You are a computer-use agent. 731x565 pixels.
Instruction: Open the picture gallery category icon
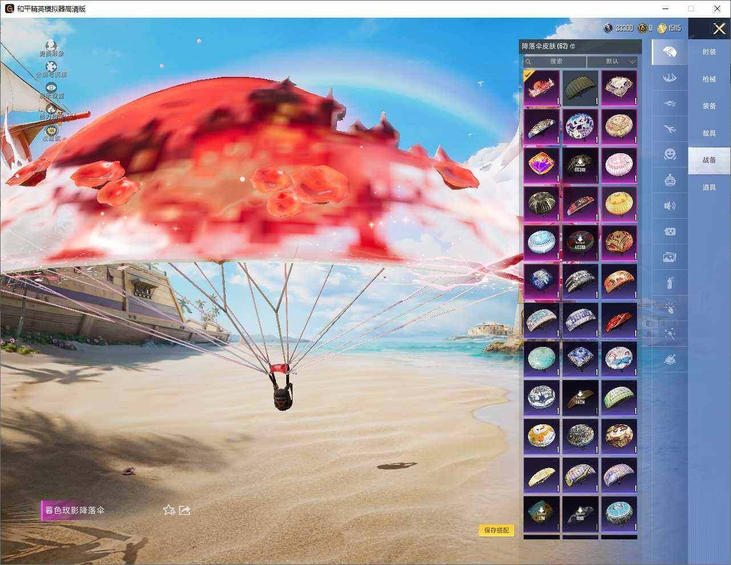pos(670,257)
